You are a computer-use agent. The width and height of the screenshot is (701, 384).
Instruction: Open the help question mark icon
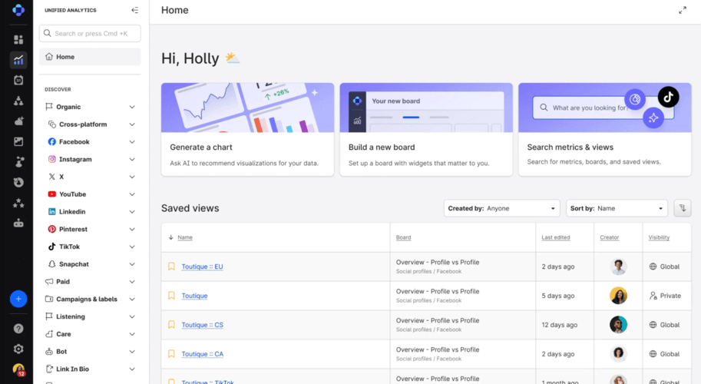pos(18,329)
